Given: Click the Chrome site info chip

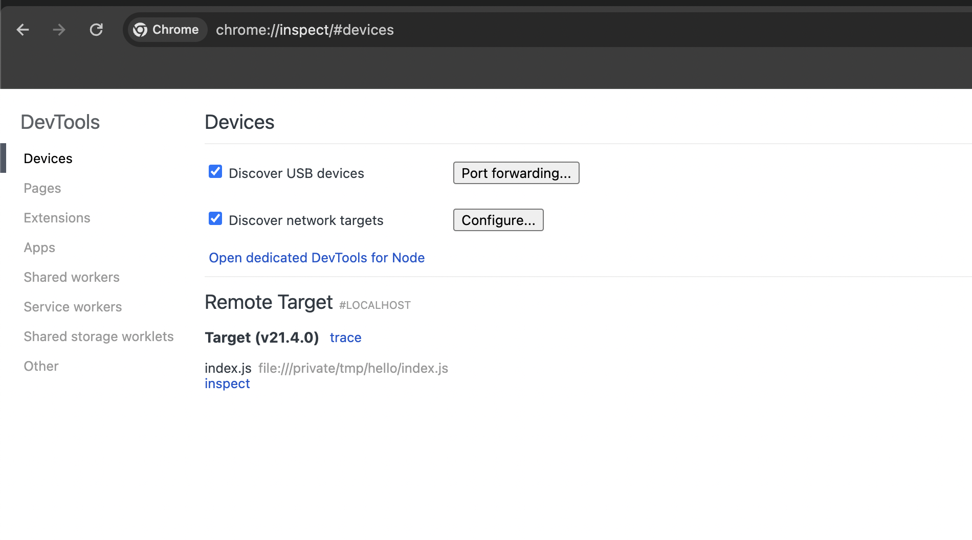Looking at the screenshot, I should 166,30.
